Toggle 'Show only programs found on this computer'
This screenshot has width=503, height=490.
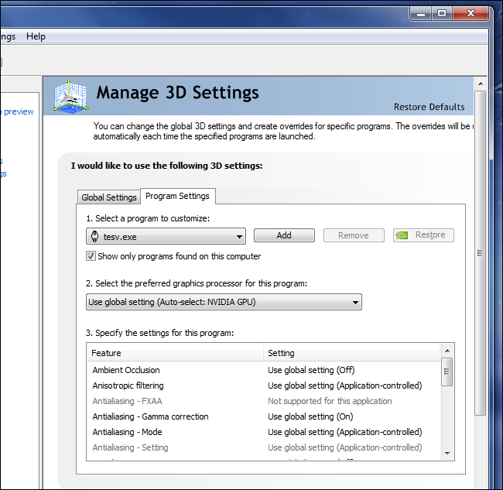click(x=91, y=256)
